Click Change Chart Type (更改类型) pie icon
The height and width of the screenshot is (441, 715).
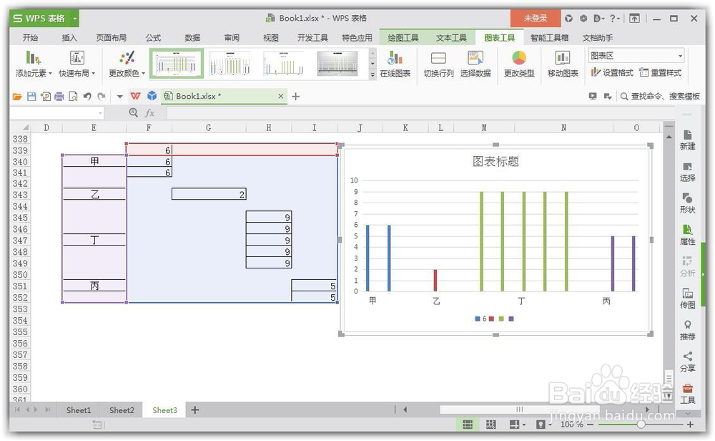[x=519, y=58]
